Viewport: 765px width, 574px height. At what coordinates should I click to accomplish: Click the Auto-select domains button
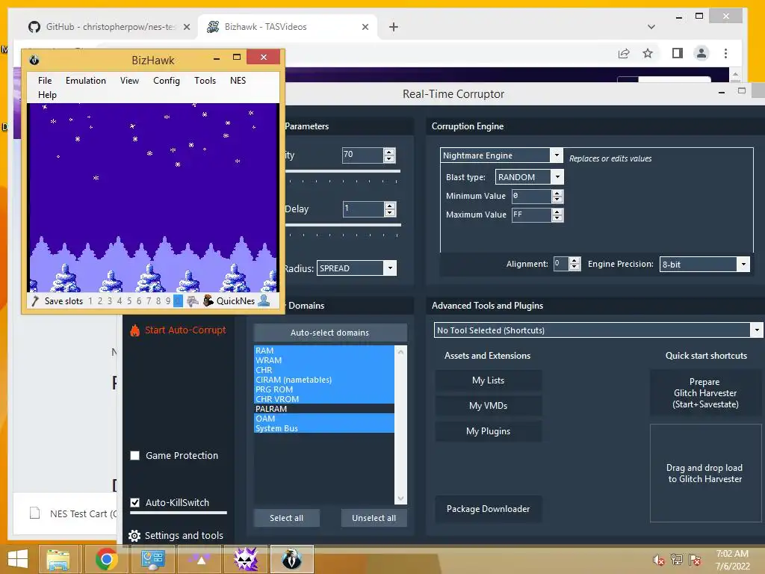[330, 333]
